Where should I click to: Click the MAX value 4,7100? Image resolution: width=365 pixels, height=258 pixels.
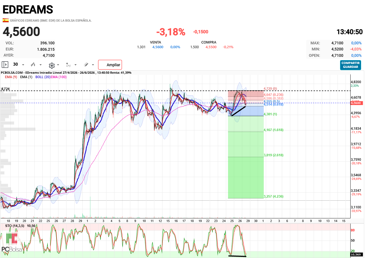pos(337,43)
